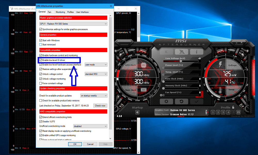Screen dimensions: 258x155
Task: Toggle Unlock voltage control checkbox
Action: 41,74
